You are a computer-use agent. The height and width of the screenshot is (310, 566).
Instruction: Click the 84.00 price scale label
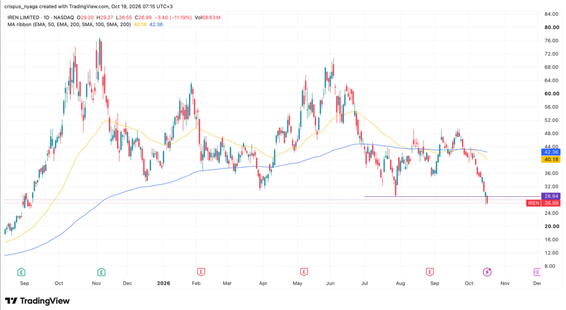pyautogui.click(x=552, y=14)
